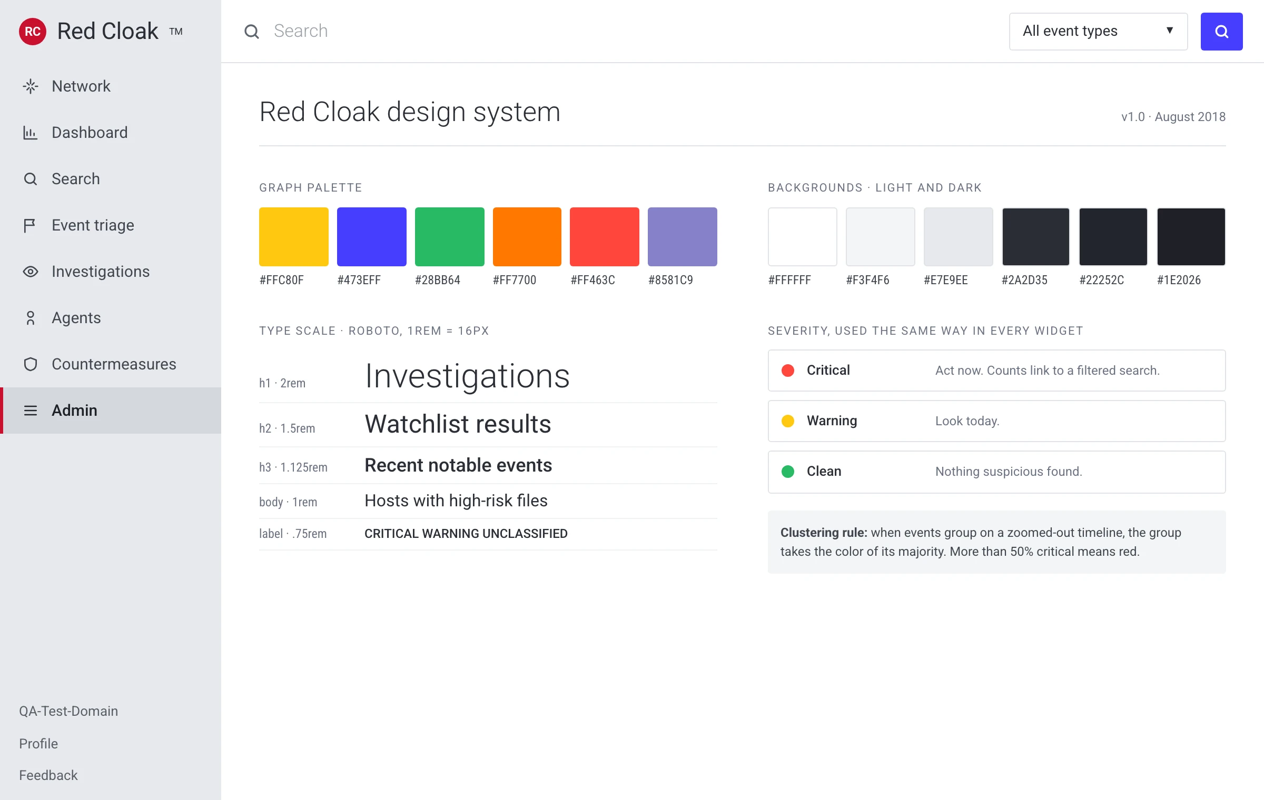Click the green Clean status dot
The image size is (1264, 800).
point(788,472)
